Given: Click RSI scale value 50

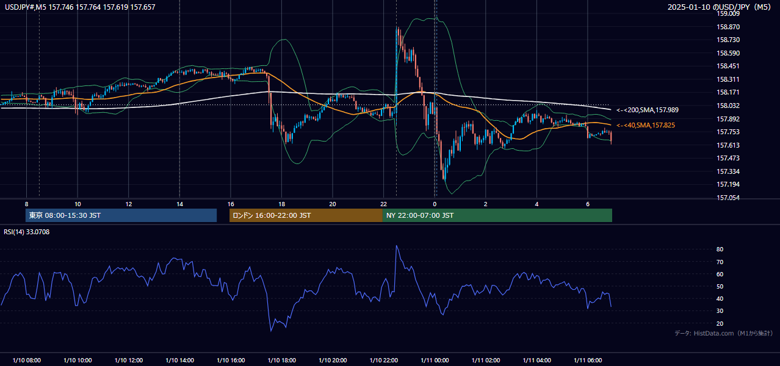Looking at the screenshot, I should pos(720,286).
